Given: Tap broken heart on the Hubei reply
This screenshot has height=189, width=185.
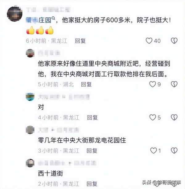Looking at the screenshot, I should (174, 84).
